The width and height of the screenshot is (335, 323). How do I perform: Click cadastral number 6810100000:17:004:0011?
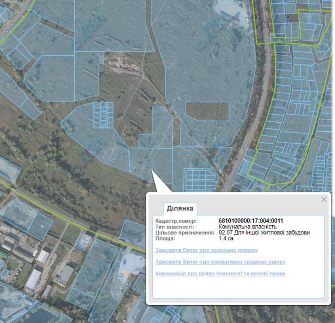point(251,221)
